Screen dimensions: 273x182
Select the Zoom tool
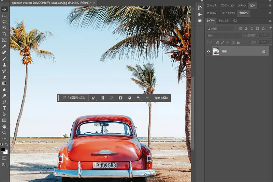pyautogui.click(x=4, y=133)
